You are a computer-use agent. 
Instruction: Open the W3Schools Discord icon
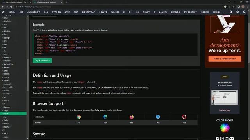click(x=232, y=138)
